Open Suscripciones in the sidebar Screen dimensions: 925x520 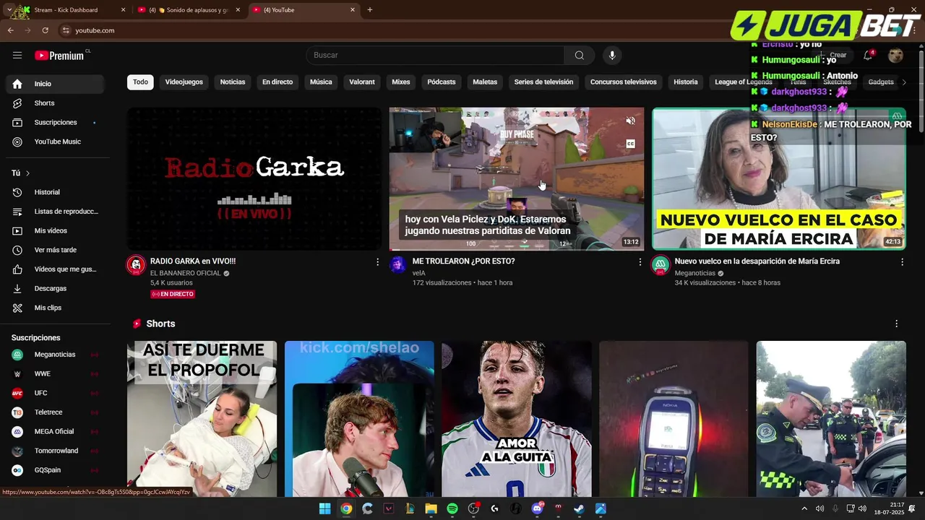click(x=55, y=122)
